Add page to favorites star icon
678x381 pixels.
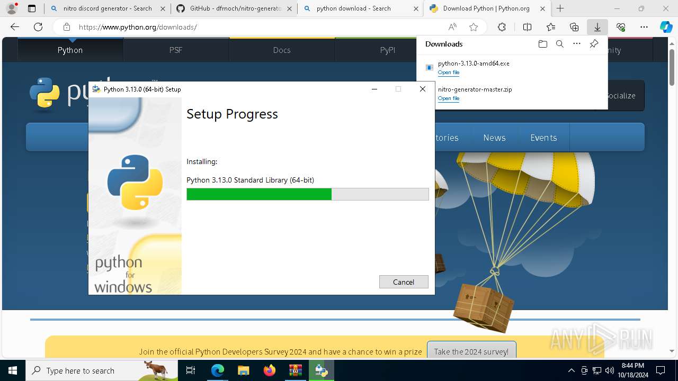pyautogui.click(x=474, y=27)
